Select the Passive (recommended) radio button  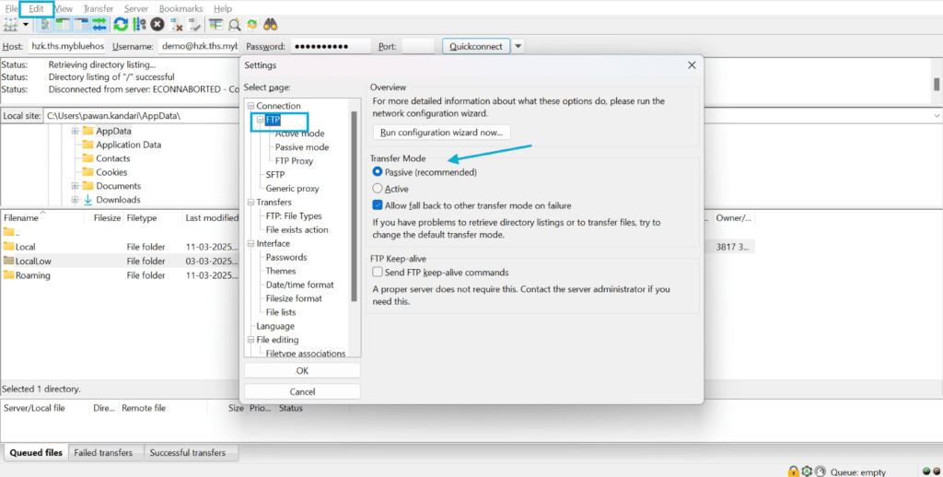[x=377, y=172]
